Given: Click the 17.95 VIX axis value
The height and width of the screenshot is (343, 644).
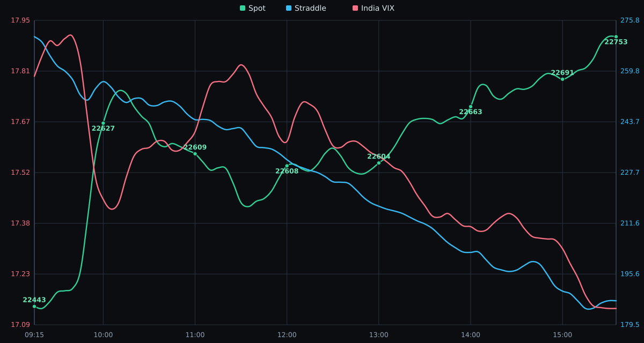Looking at the screenshot, I should (x=20, y=20).
